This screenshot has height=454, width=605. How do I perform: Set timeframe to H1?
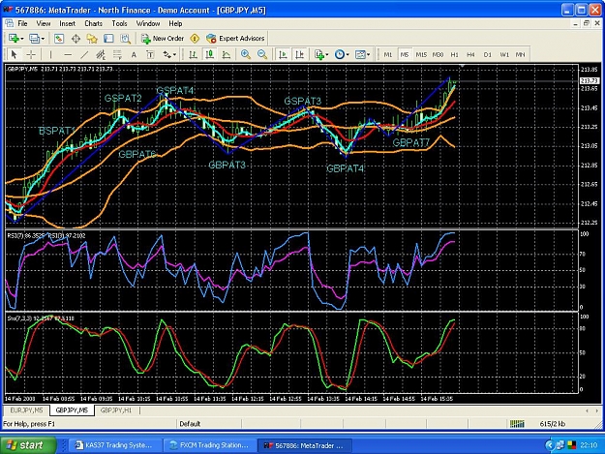click(x=455, y=55)
